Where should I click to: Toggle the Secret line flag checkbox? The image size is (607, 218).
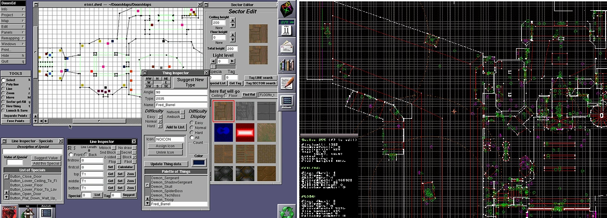tap(135, 152)
